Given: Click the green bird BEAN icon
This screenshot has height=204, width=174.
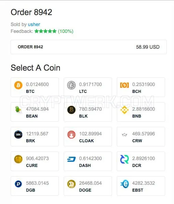Looking at the screenshot, I should (x=18, y=110).
